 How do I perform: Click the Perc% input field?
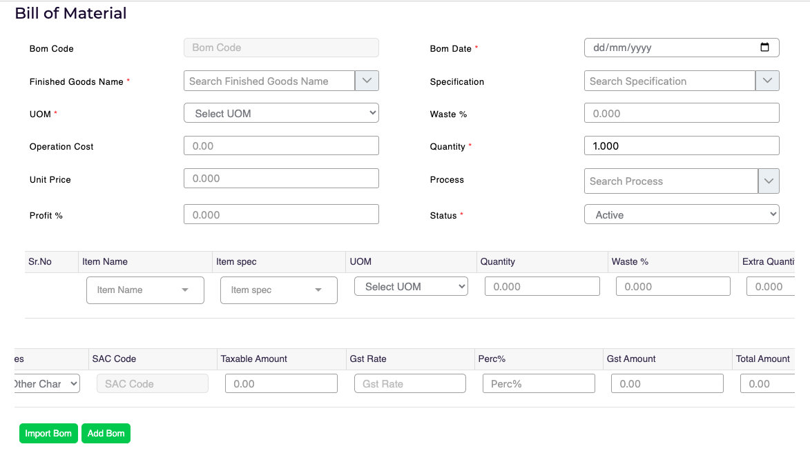point(539,383)
